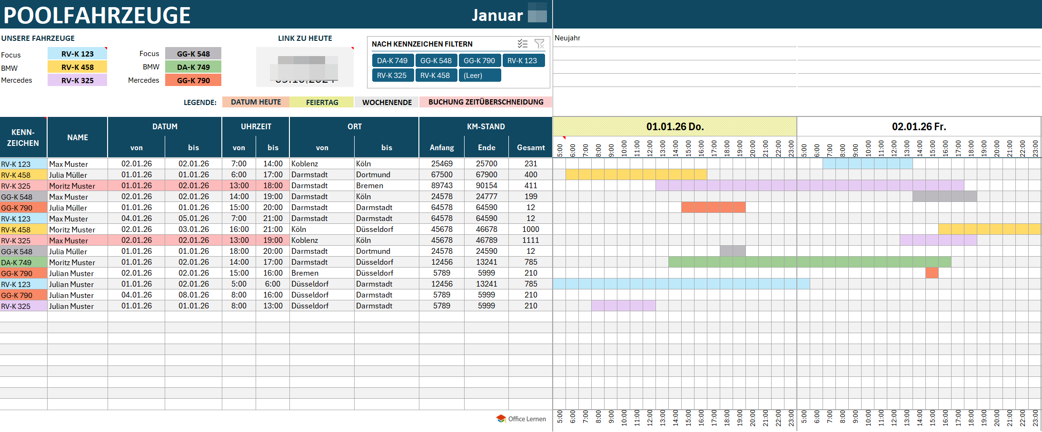Clear the Kennzeichen slicer filter
The image size is (1042, 432).
[x=539, y=44]
